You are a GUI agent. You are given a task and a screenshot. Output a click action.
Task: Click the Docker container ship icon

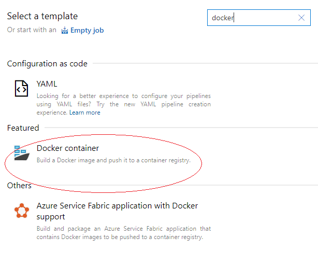(22, 153)
